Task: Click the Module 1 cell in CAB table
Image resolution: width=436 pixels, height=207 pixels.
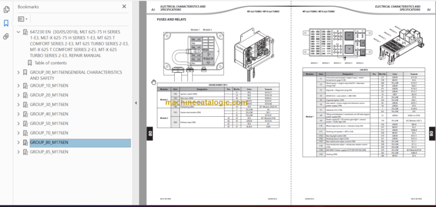Action: click(309, 117)
